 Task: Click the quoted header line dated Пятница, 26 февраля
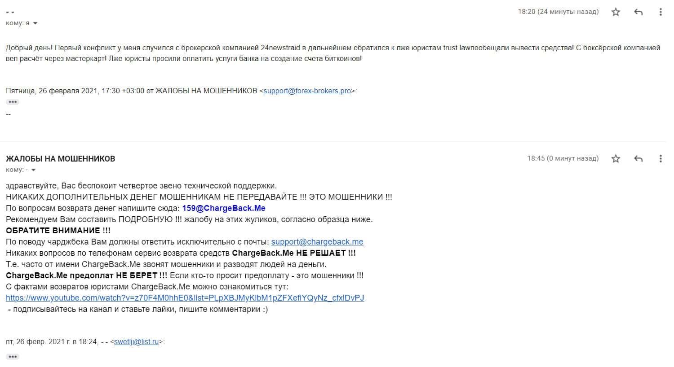[181, 91]
